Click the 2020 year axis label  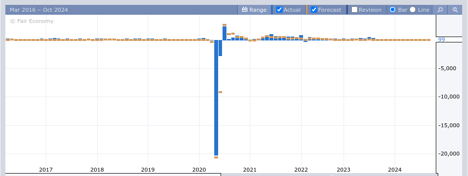click(199, 170)
